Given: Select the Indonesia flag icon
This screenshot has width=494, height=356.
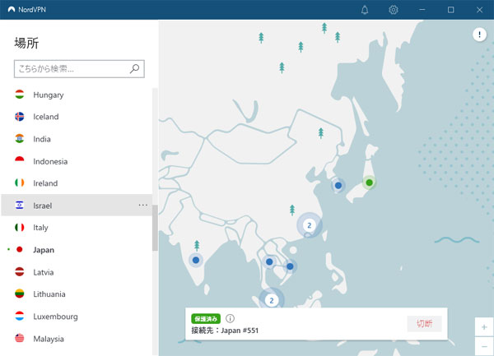Looking at the screenshot, I should [20, 161].
